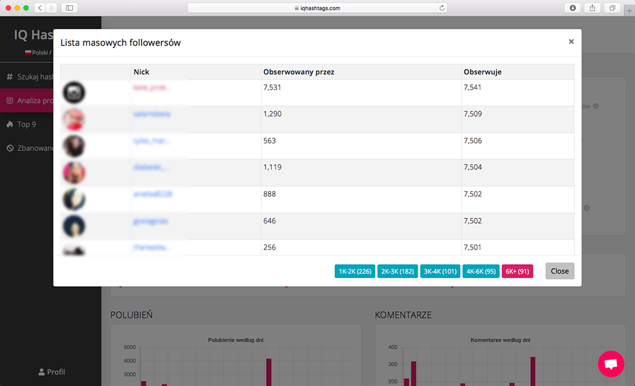Image resolution: width=635 pixels, height=386 pixels.
Task: Show all tabs overview icon
Action: [x=612, y=8]
